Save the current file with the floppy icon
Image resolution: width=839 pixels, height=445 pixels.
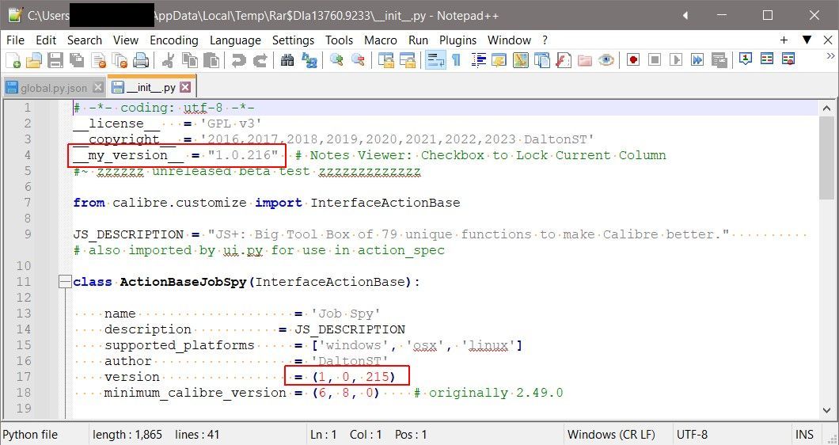(x=55, y=60)
